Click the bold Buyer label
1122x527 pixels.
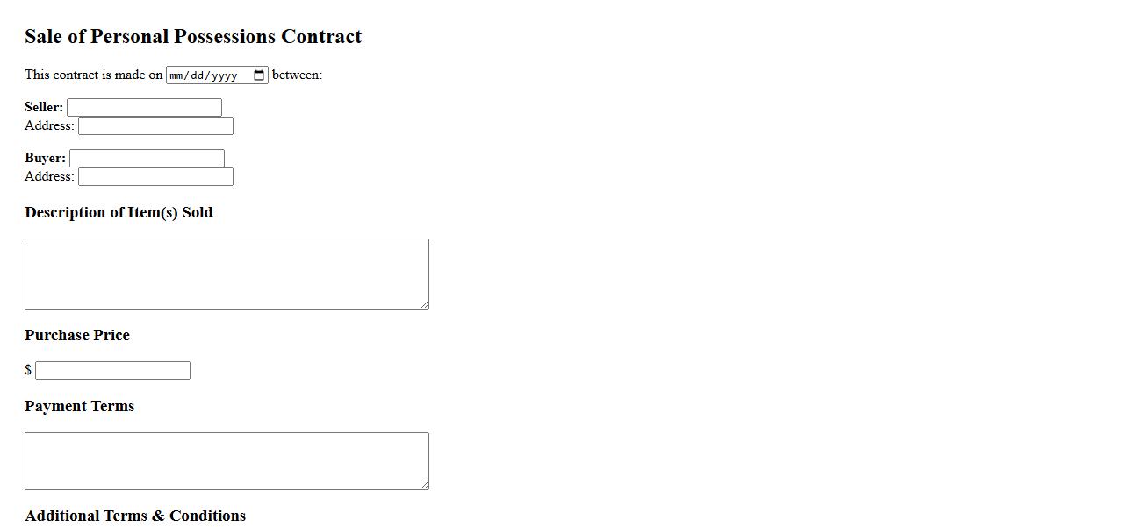45,159
